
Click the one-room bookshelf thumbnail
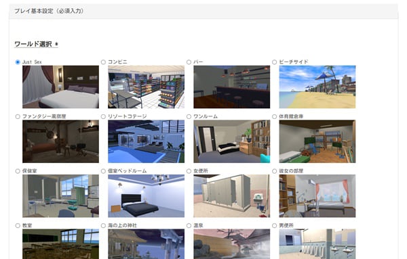232,141
